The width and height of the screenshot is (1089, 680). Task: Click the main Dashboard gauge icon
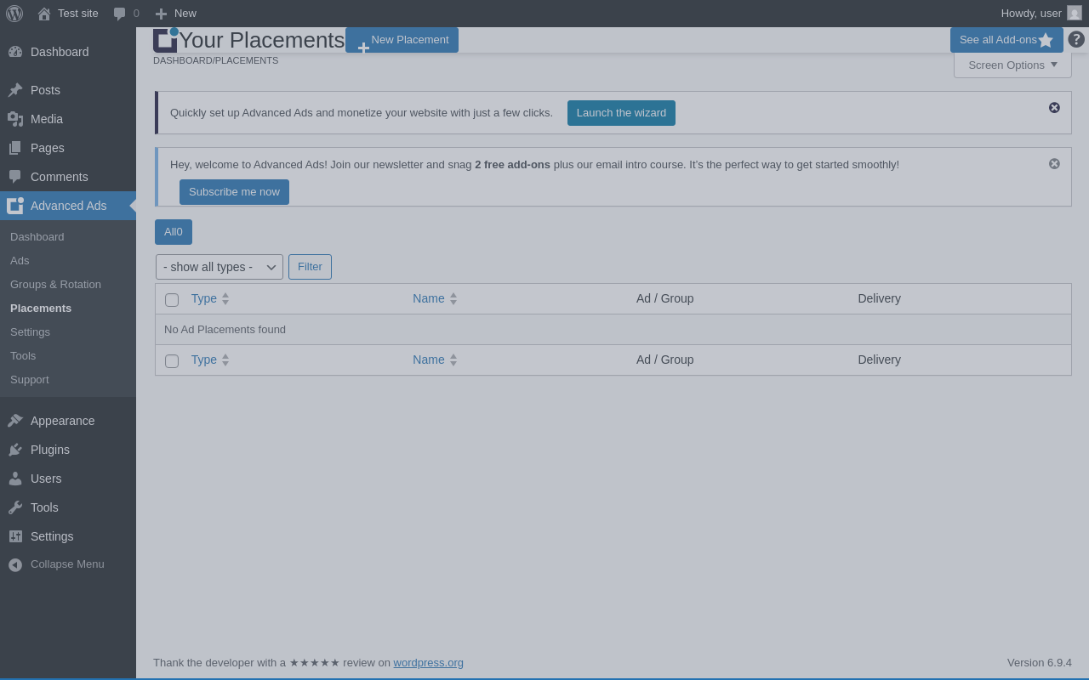pos(15,52)
